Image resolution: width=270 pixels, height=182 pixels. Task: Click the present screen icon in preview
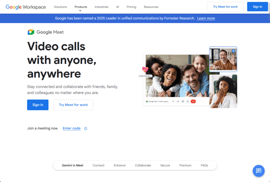188,101
